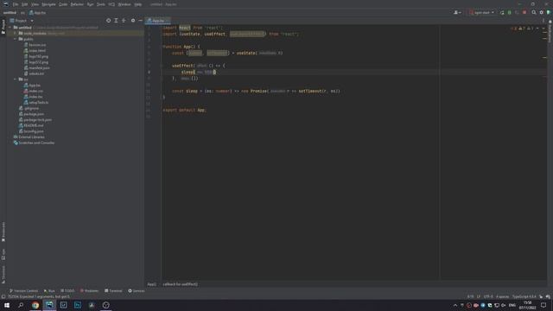Toggle the Project side tab on left edge
553x311 pixels.
tap(3, 27)
